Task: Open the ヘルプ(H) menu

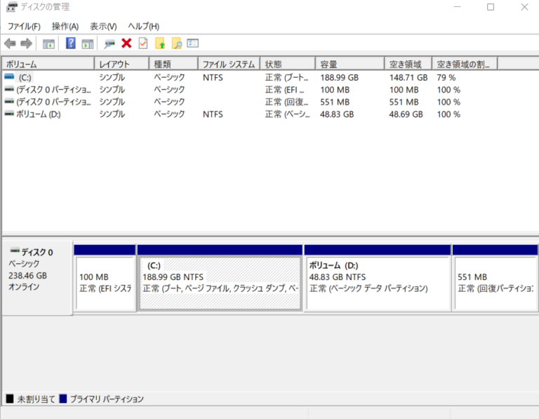Action: click(144, 26)
